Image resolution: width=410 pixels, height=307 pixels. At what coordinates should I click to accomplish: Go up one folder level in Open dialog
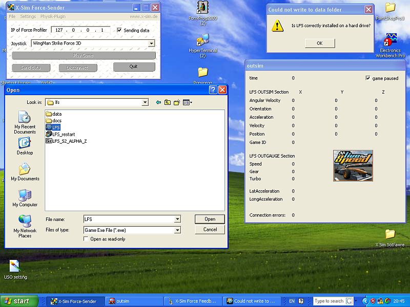(168, 102)
